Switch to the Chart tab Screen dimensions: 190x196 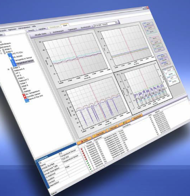point(65,25)
